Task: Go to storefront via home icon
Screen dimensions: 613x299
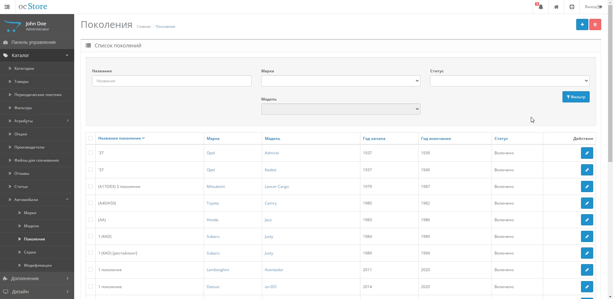Action: pyautogui.click(x=556, y=7)
